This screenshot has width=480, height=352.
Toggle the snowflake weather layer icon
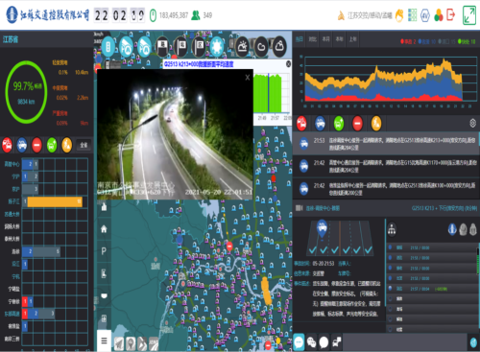click(217, 46)
